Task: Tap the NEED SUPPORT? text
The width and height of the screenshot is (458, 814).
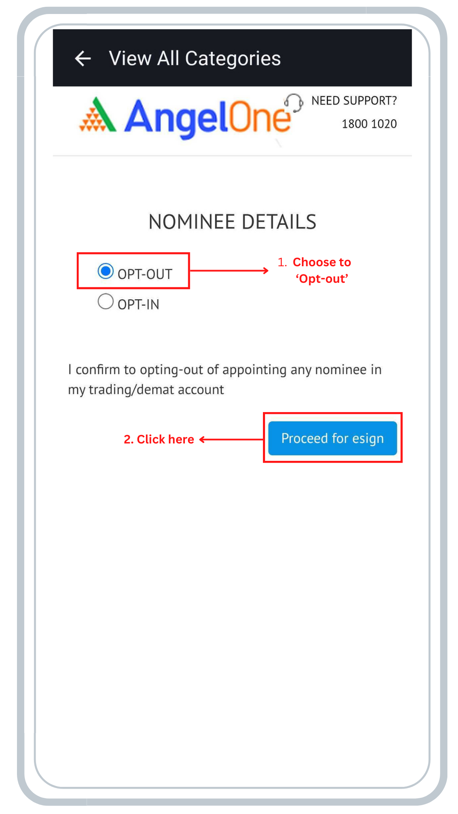Action: [x=354, y=101]
